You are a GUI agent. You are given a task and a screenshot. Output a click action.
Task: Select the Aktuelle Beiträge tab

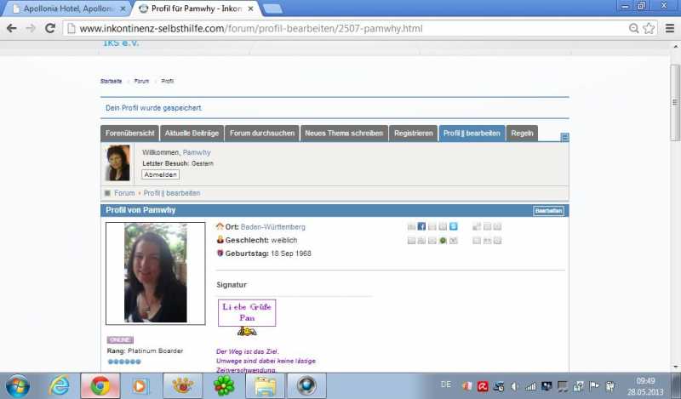tap(192, 134)
